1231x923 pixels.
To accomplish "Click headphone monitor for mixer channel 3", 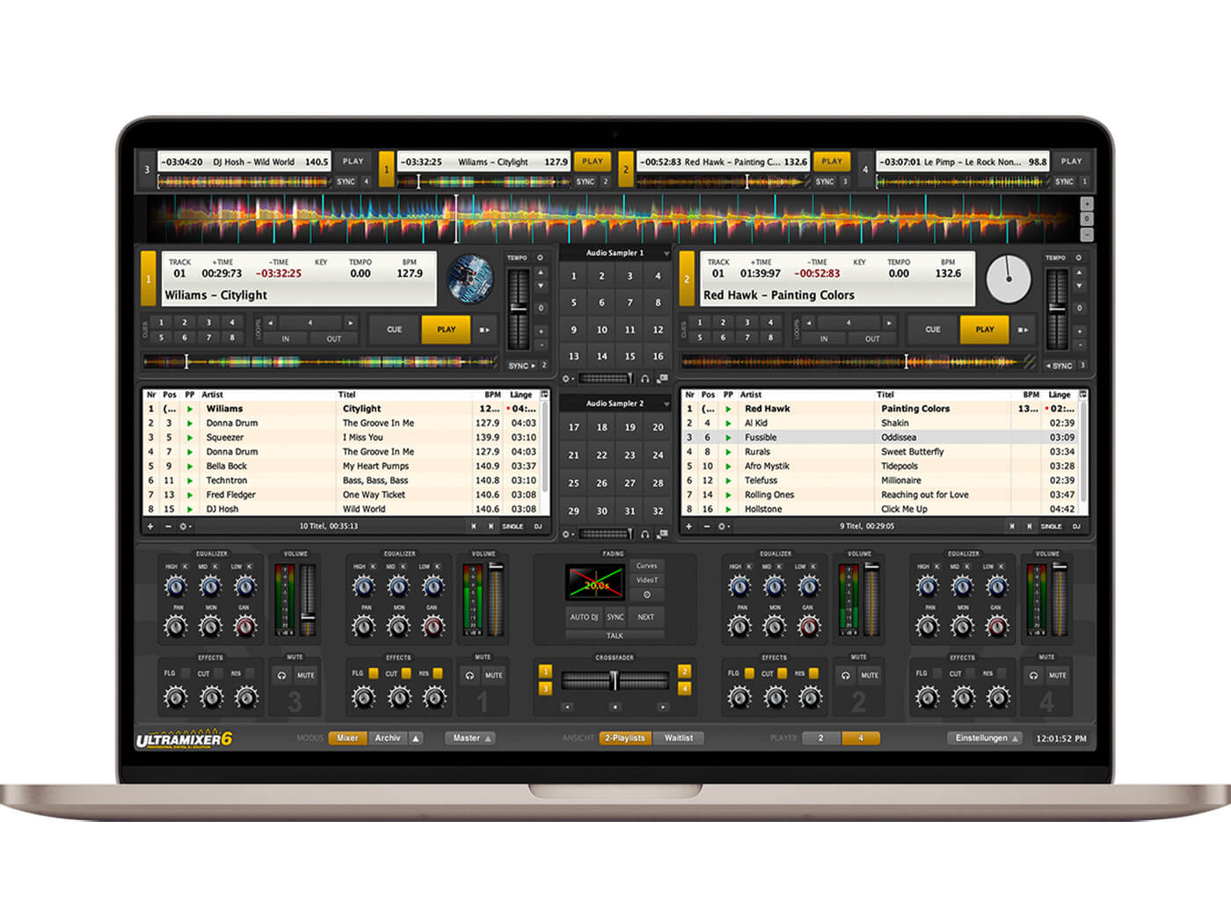I will click(x=281, y=675).
